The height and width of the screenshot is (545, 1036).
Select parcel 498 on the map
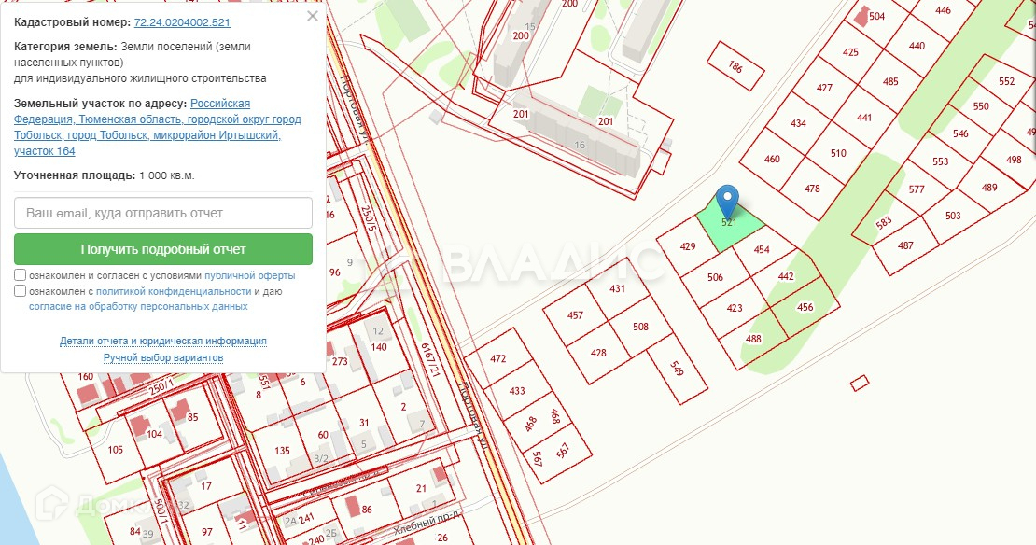tap(1014, 160)
